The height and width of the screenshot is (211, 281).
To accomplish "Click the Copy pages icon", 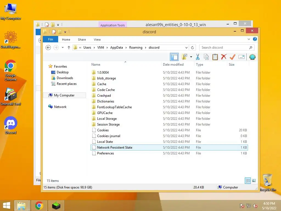I will [x=206, y=57].
